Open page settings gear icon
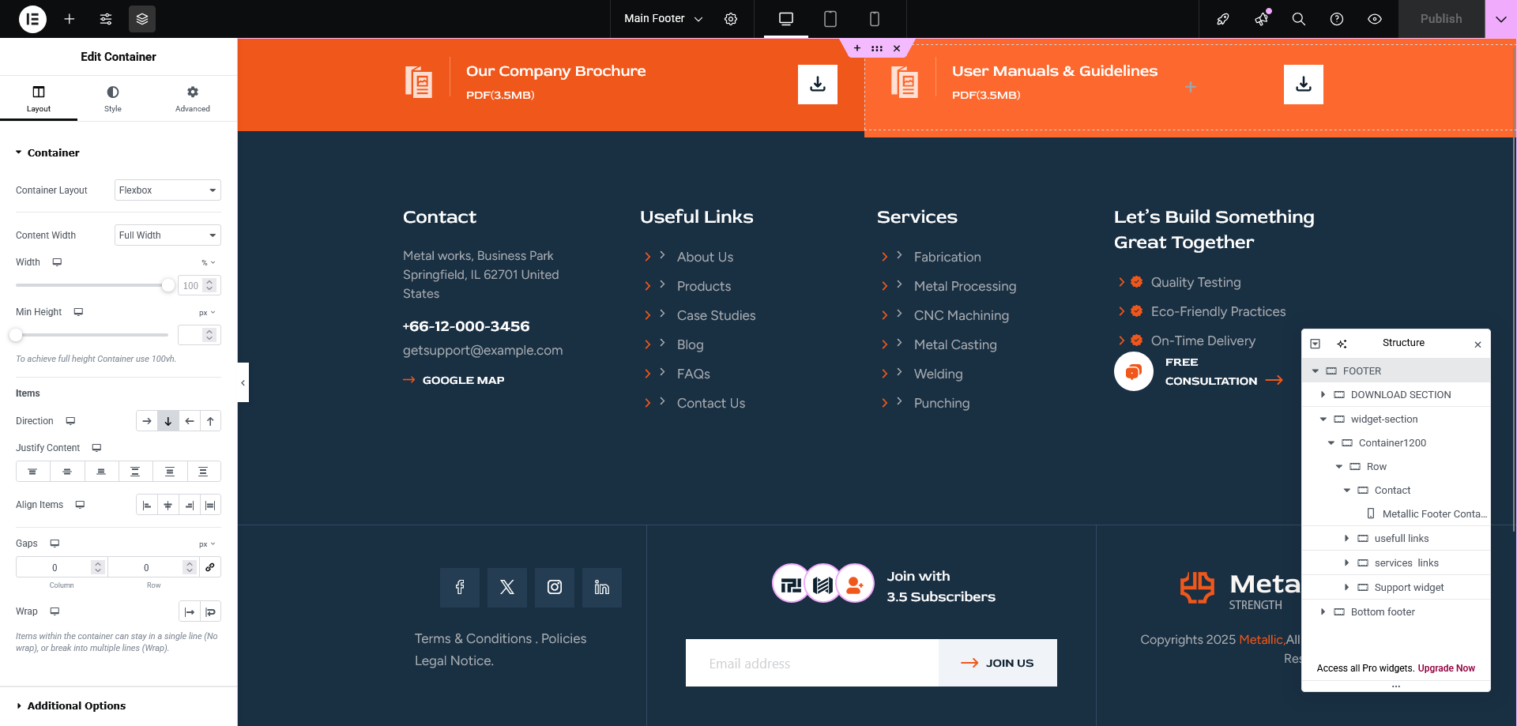This screenshot has width=1517, height=726. [x=731, y=19]
